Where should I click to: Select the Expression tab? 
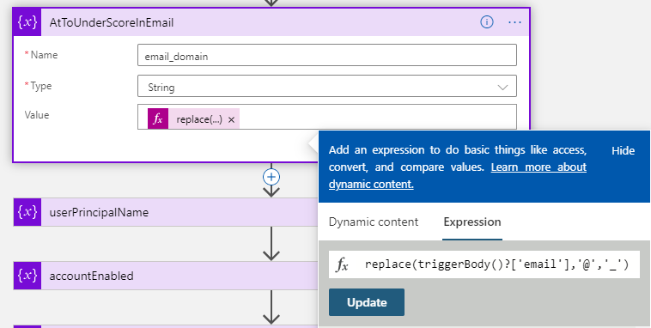(472, 222)
